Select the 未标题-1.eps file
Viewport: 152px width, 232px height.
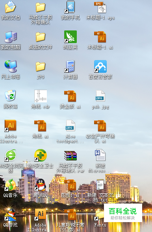pos(100,7)
